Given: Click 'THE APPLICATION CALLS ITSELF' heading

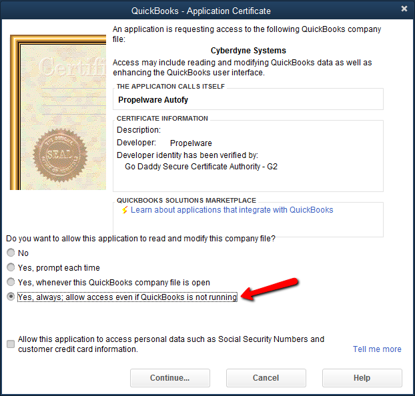Looking at the screenshot, I should point(171,86).
